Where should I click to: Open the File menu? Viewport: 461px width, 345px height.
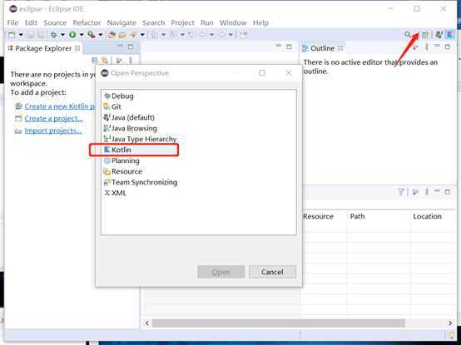(x=12, y=22)
